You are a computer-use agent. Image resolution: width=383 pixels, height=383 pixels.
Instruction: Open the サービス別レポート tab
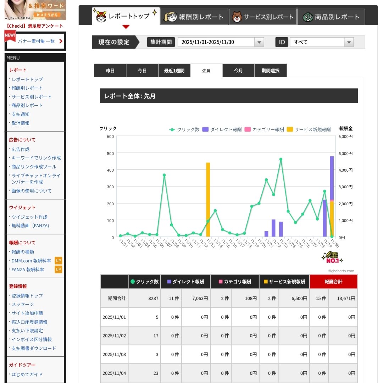click(262, 17)
